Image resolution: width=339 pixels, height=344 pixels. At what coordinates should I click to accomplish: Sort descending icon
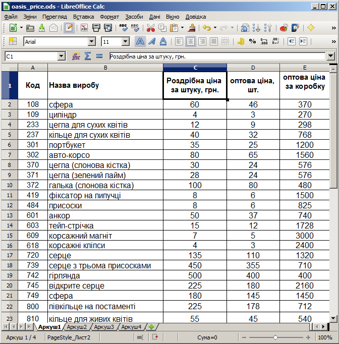pyautogui.click(x=268, y=28)
